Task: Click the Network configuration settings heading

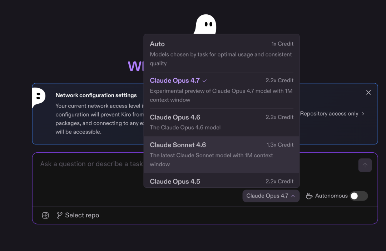Action: coord(96,95)
